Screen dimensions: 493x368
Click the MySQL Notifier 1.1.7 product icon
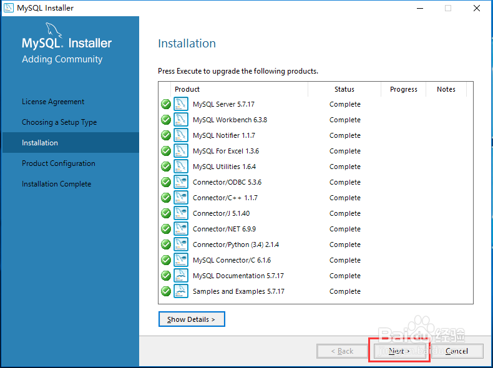pyautogui.click(x=181, y=135)
